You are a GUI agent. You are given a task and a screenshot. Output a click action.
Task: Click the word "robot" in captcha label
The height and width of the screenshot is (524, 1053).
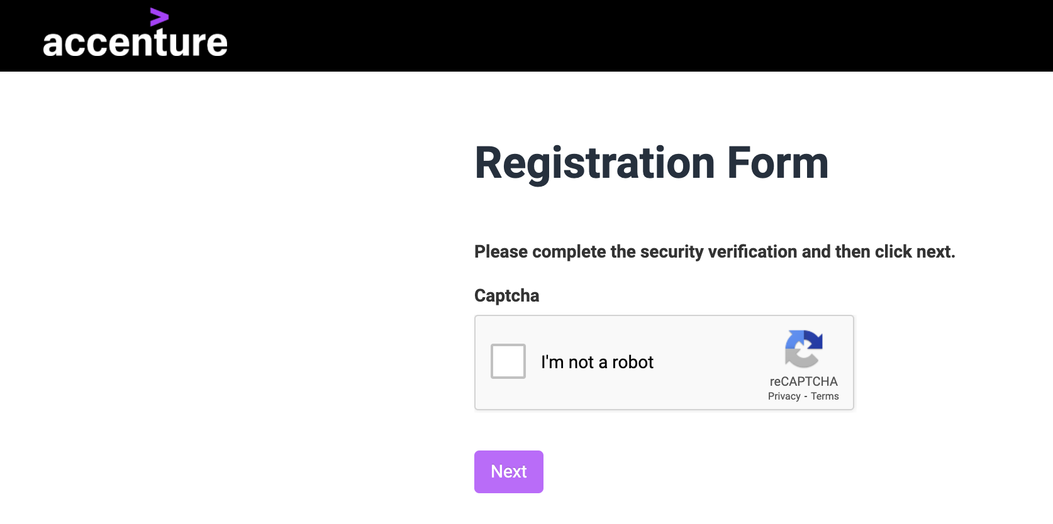click(x=633, y=362)
